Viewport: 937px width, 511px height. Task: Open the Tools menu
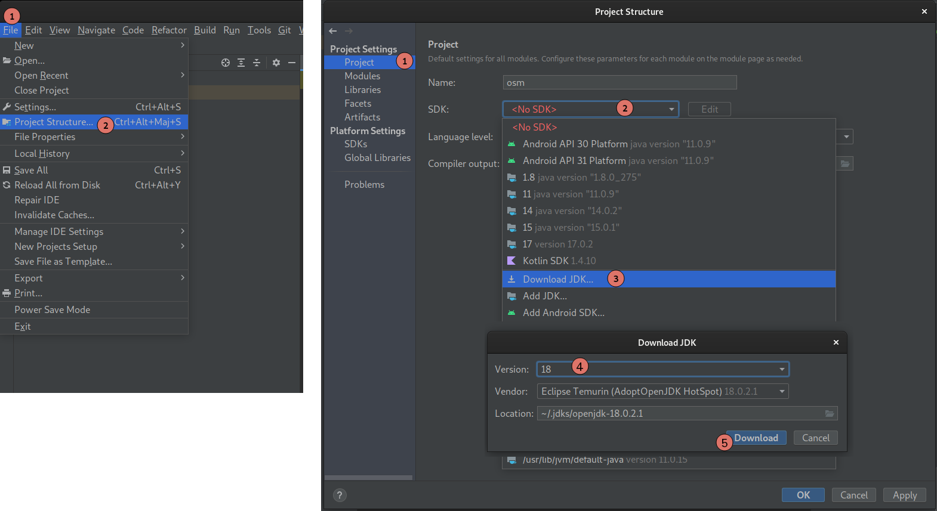coord(259,30)
